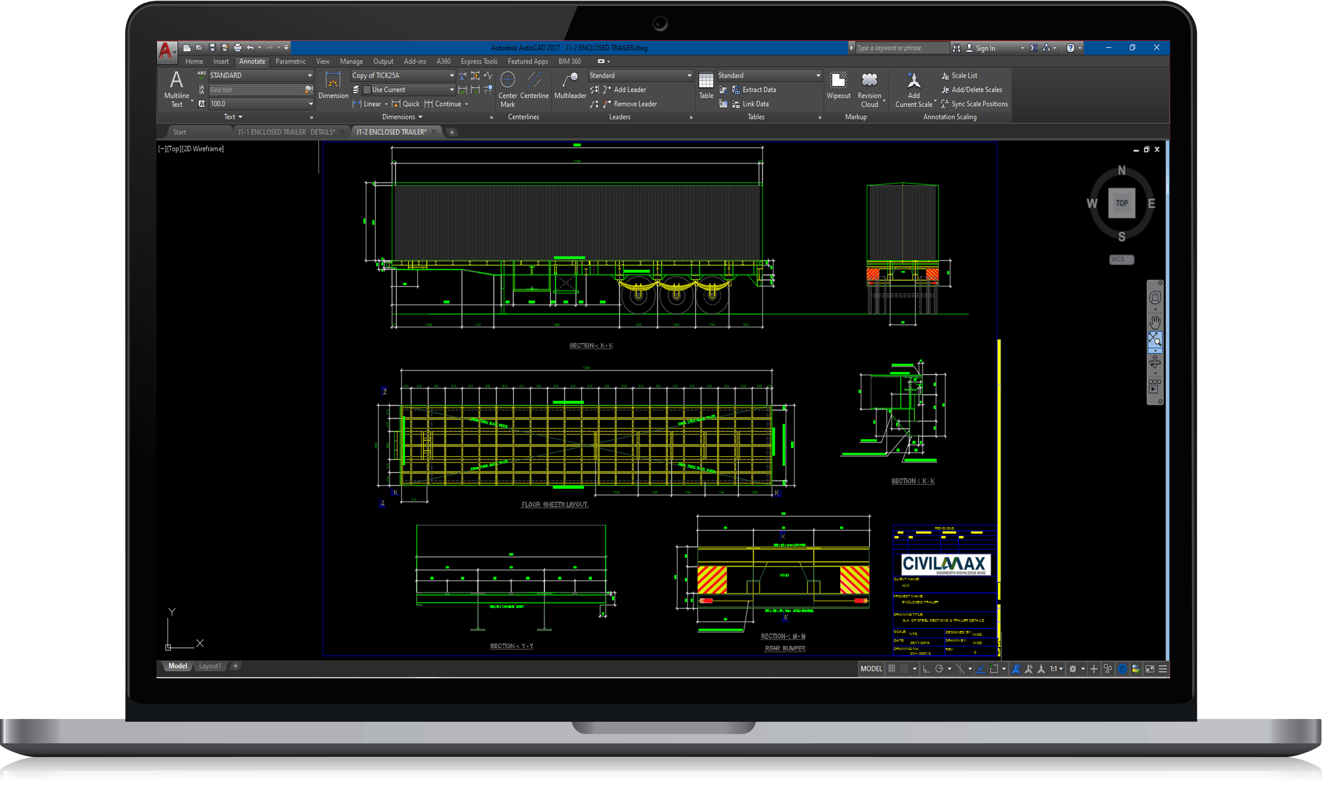Click the Pan hand in navigation bar
The image size is (1322, 795).
(1155, 322)
